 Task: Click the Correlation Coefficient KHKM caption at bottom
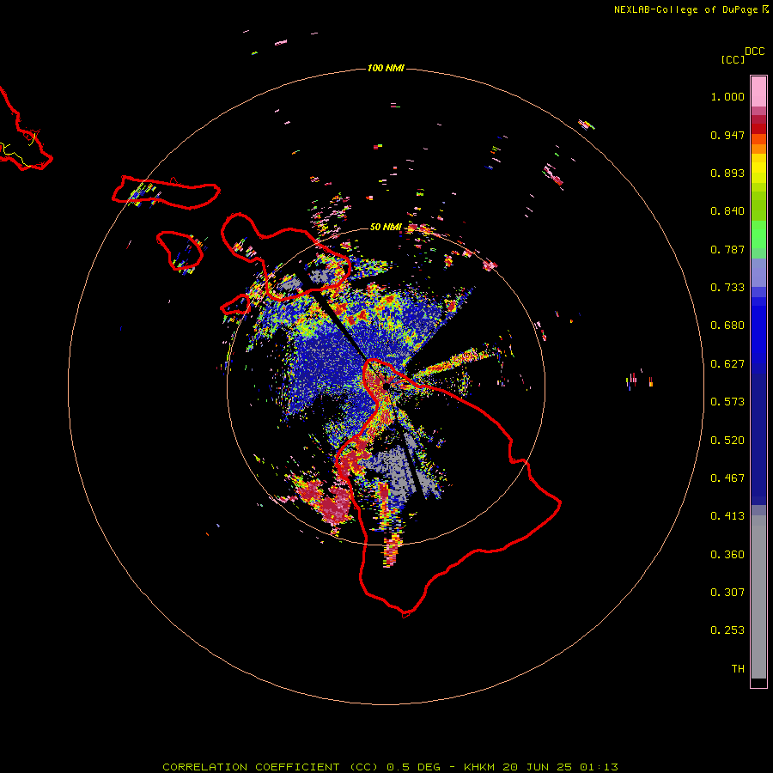click(390, 767)
